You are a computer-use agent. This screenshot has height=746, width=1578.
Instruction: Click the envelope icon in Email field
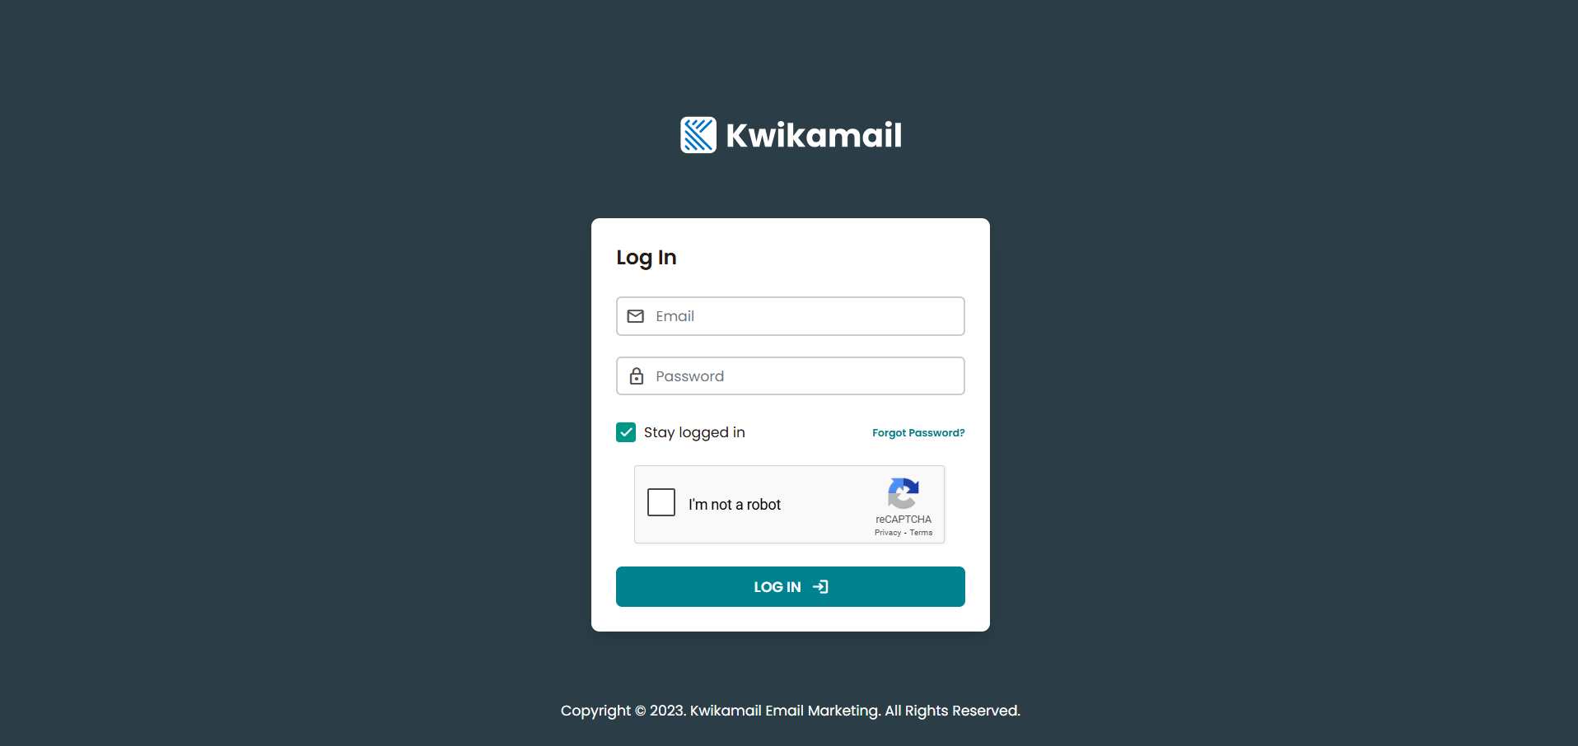[x=636, y=316]
